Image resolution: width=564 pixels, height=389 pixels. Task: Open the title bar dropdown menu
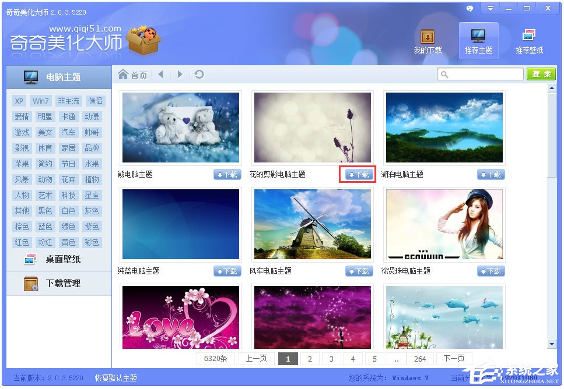[491, 8]
